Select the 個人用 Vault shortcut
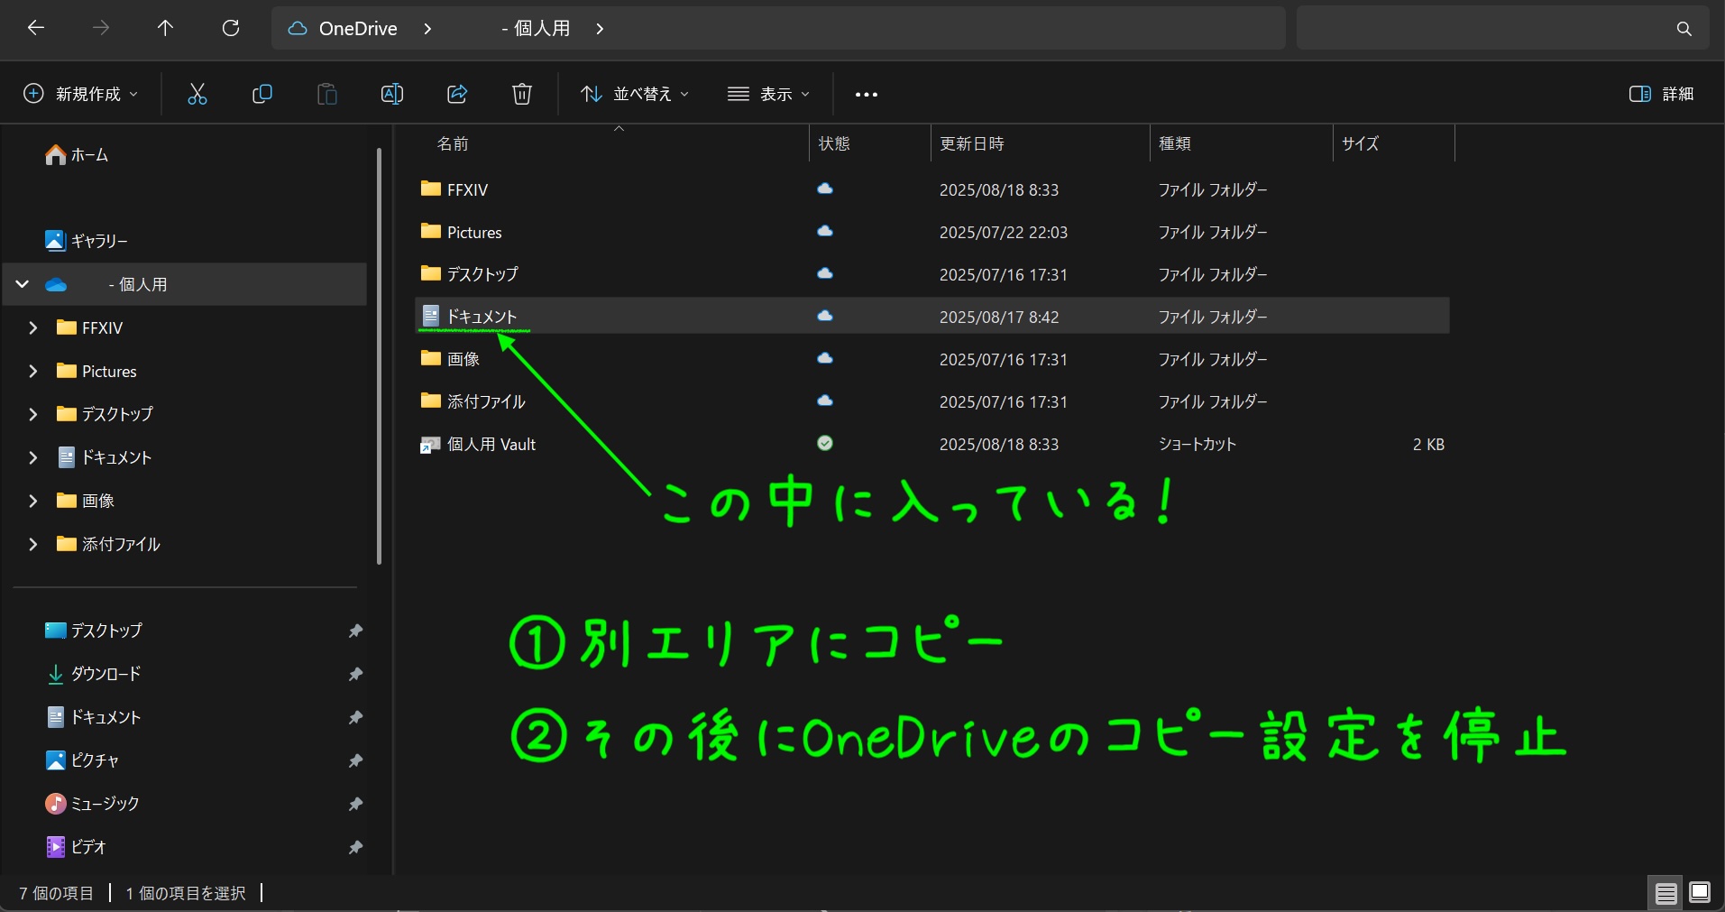 pyautogui.click(x=932, y=444)
